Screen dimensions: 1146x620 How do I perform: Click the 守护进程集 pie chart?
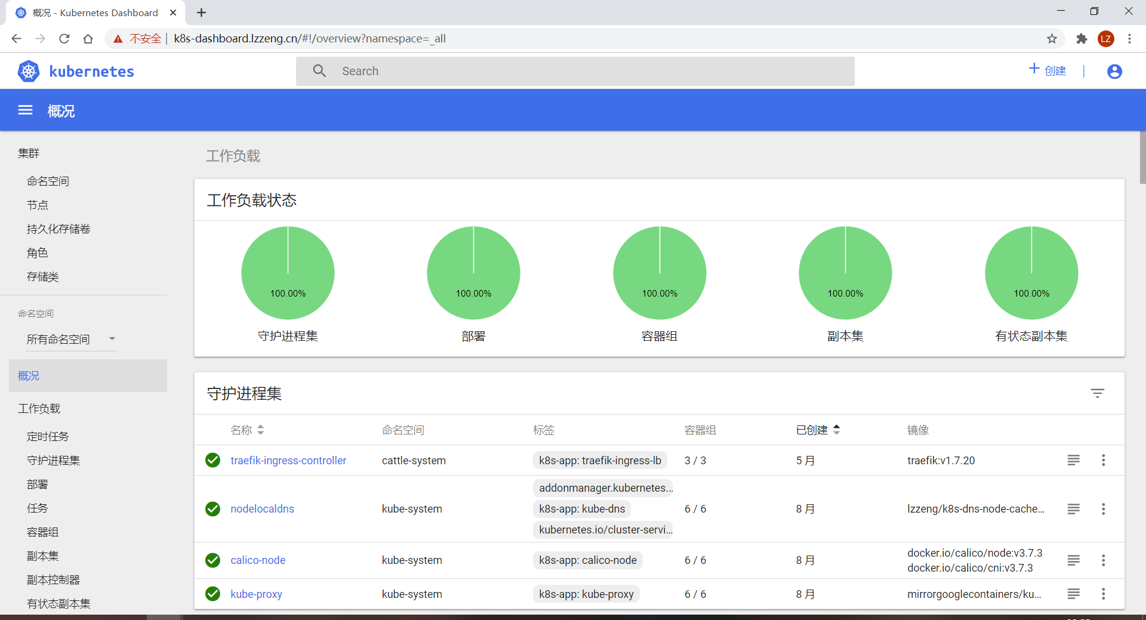(x=288, y=273)
